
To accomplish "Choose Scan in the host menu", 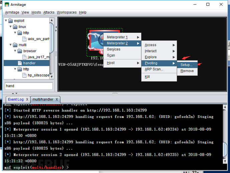I will tap(122, 55).
